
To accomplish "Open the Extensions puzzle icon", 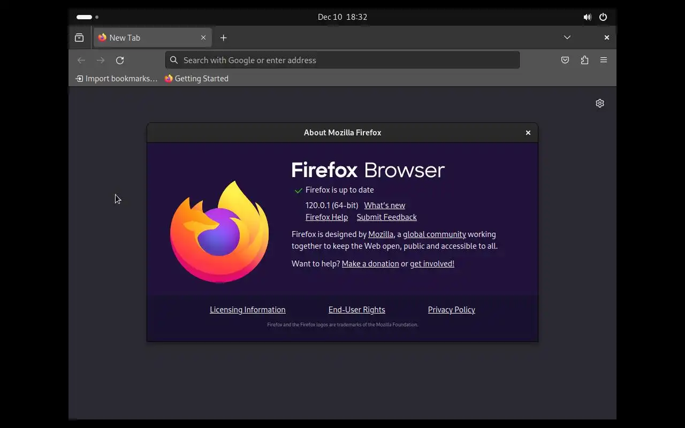I will 584,60.
